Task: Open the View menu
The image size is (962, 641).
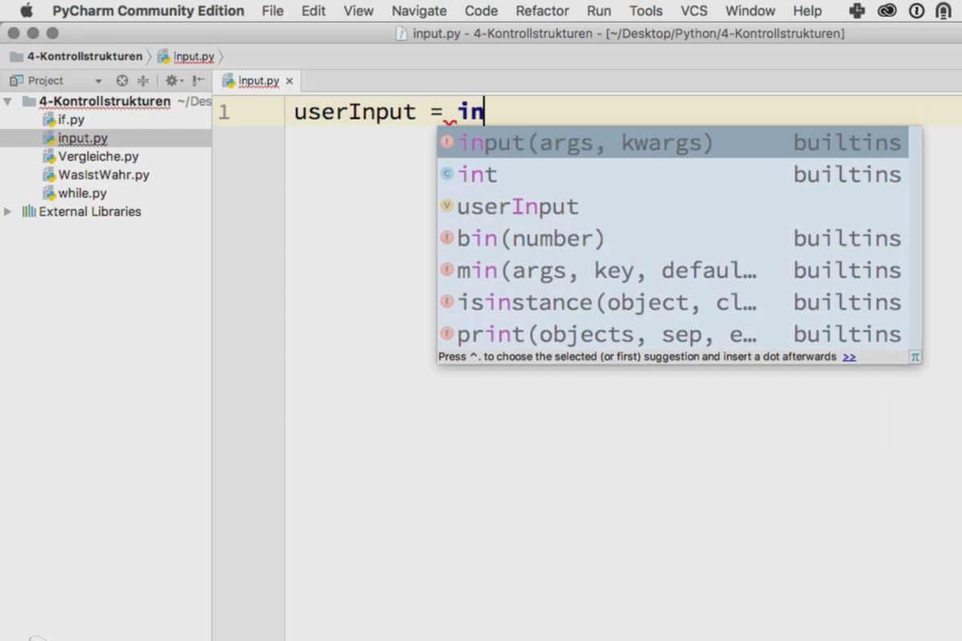Action: click(358, 10)
